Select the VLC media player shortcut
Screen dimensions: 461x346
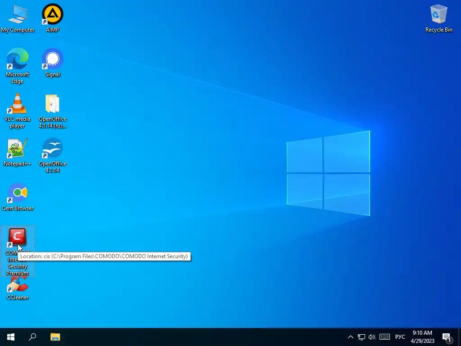click(18, 111)
